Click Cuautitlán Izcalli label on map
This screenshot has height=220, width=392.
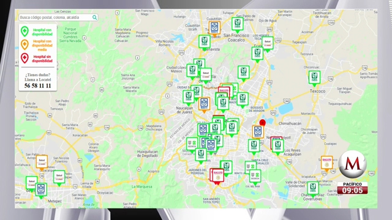pos(193,28)
